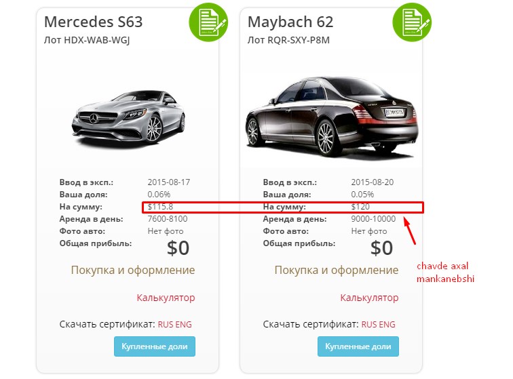513x379 pixels.
Task: Open Покупка и оформление for Mercedes S63
Action: point(133,270)
